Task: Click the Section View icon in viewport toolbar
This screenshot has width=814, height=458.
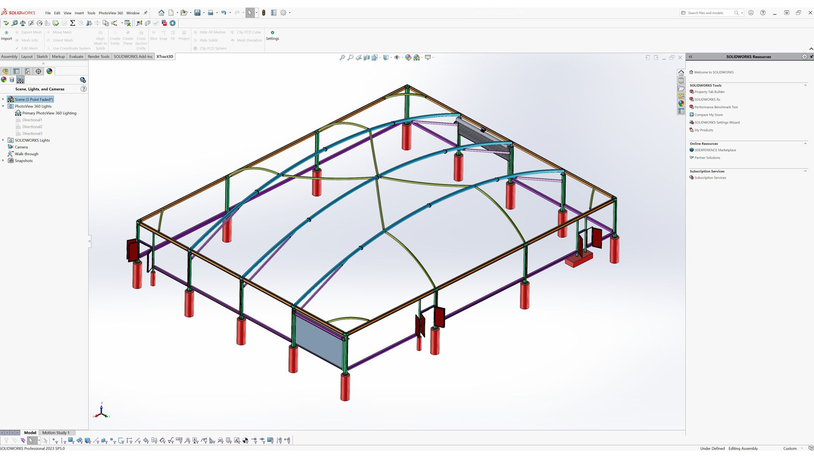Action: point(367,57)
